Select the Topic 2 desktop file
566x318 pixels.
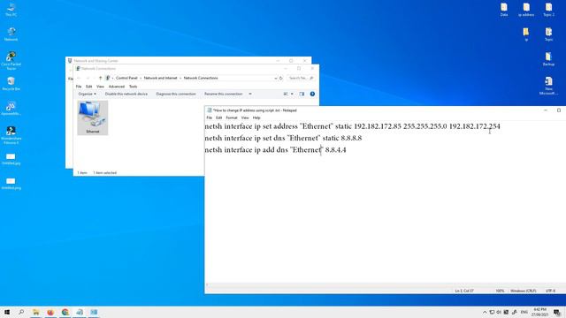tap(548, 10)
